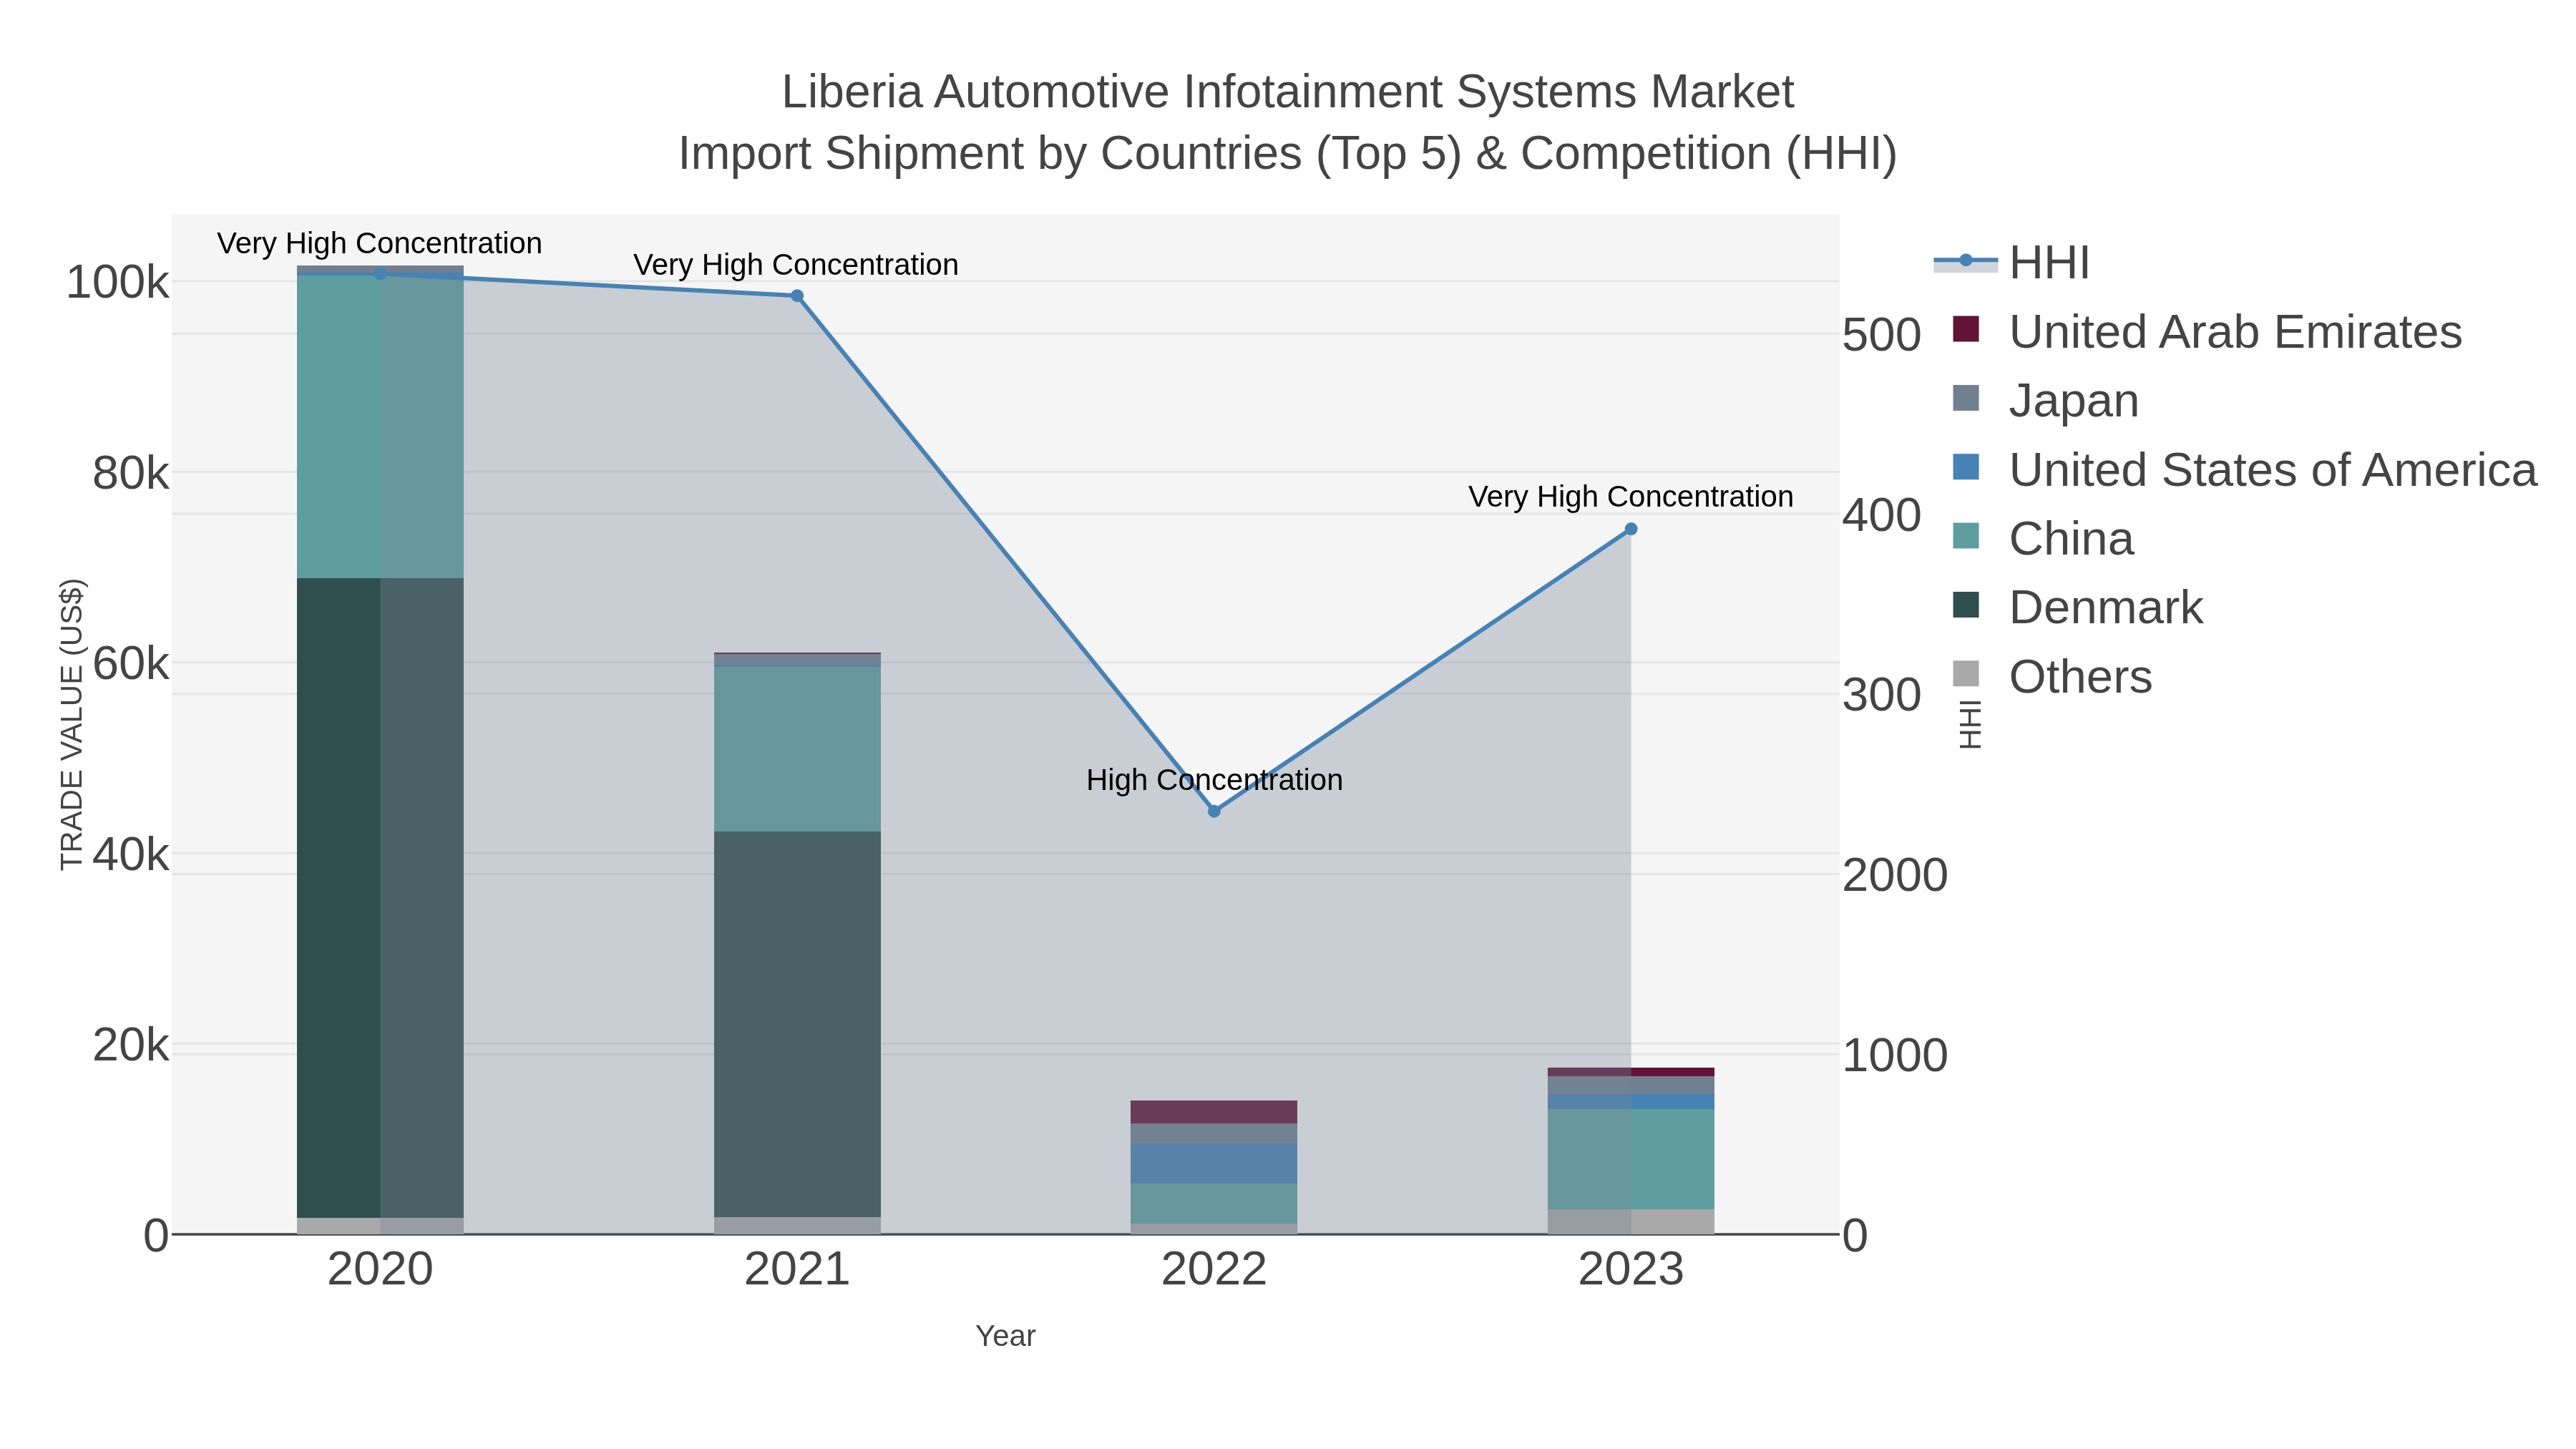Click the 2021 x-axis label
This screenshot has width=2576, height=1449.
(797, 1270)
